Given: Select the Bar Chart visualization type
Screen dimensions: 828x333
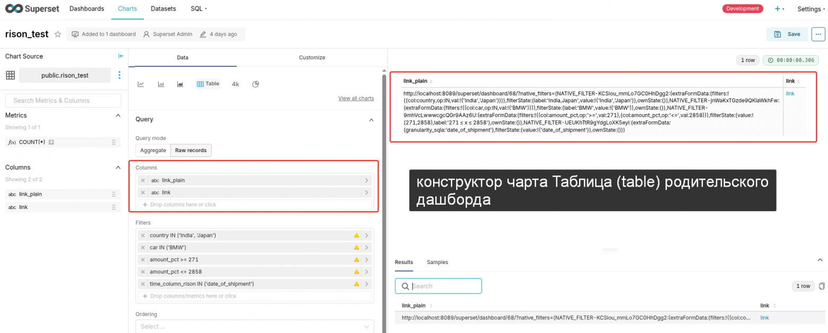Looking at the screenshot, I should [161, 84].
